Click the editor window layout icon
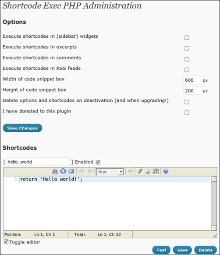The height and width of the screenshot is (255, 220). pos(156,172)
